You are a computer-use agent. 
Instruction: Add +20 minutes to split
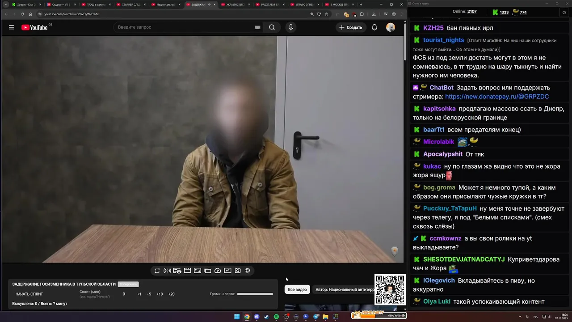tap(171, 294)
